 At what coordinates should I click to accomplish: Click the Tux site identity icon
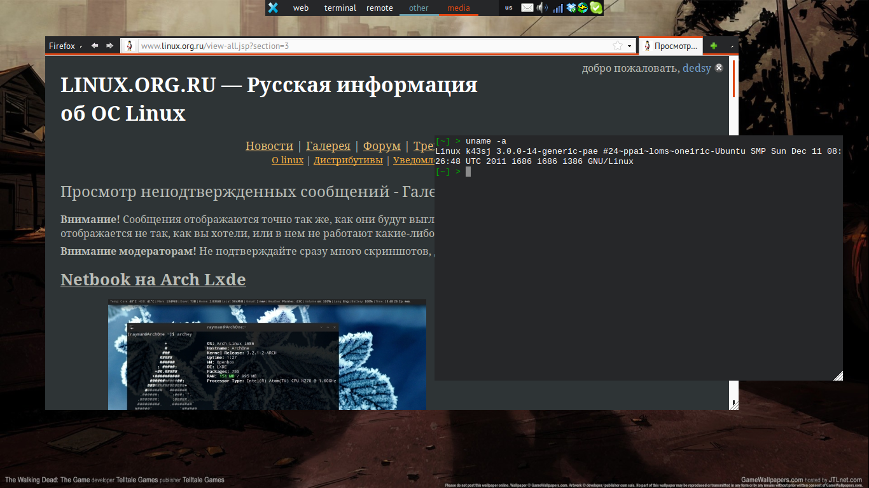coord(129,46)
